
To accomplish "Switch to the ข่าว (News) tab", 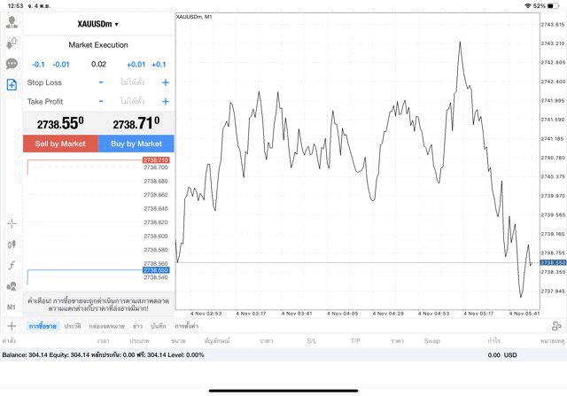I will point(137,326).
